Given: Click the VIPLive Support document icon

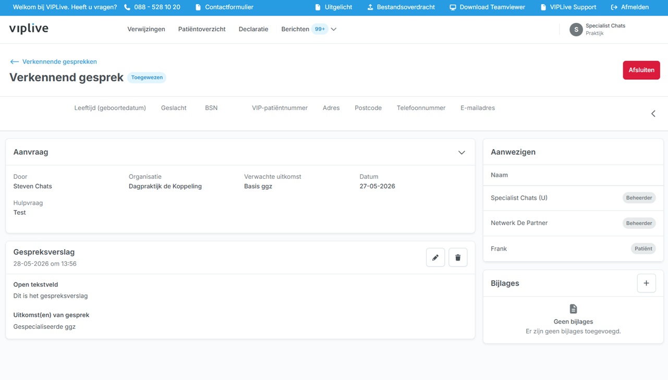Looking at the screenshot, I should point(543,7).
